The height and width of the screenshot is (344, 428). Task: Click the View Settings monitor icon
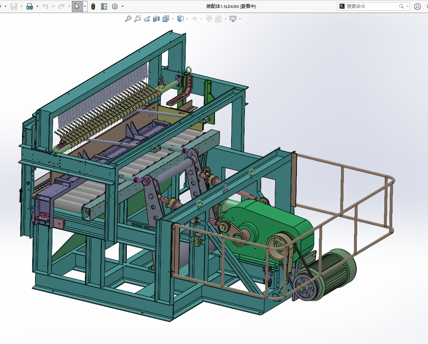click(233, 19)
